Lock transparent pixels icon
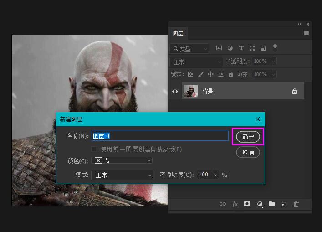The width and height of the screenshot is (322, 232). [190, 74]
